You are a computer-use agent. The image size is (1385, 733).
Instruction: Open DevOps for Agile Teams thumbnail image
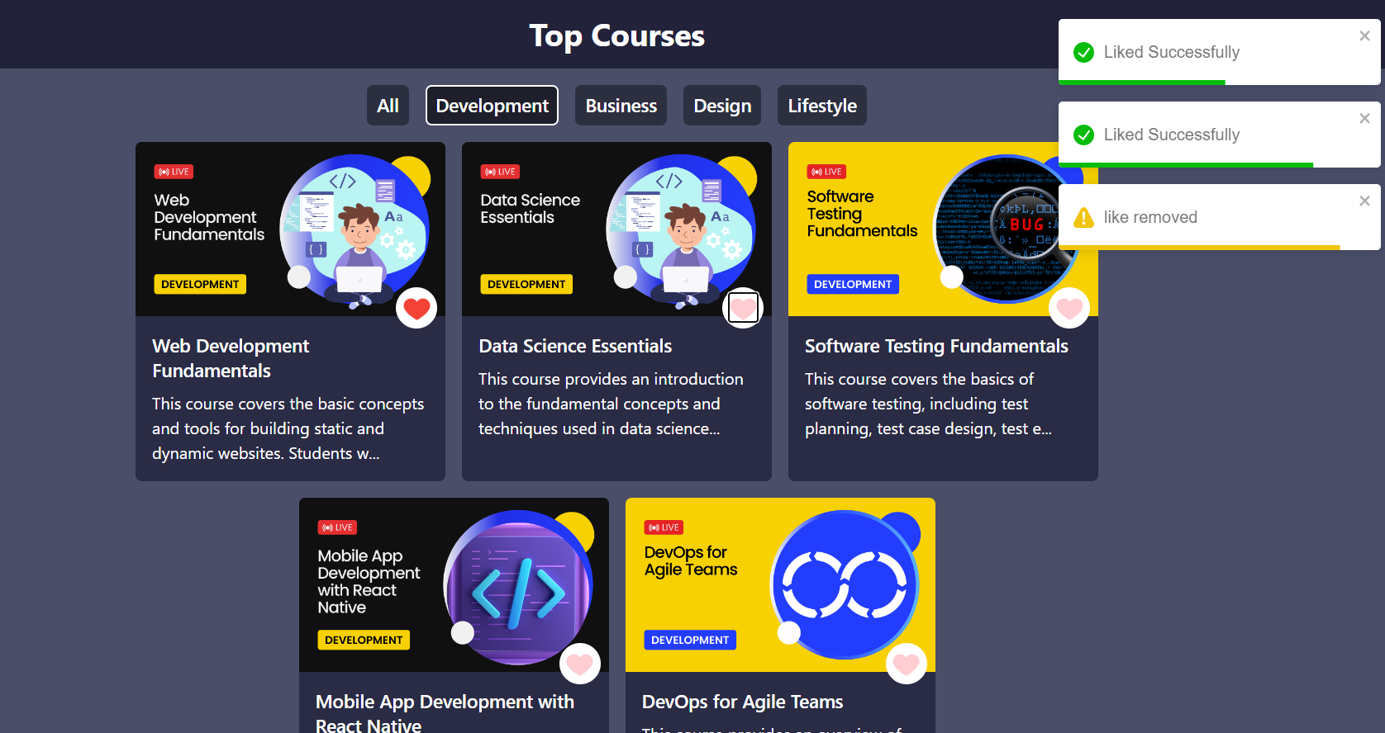[780, 584]
